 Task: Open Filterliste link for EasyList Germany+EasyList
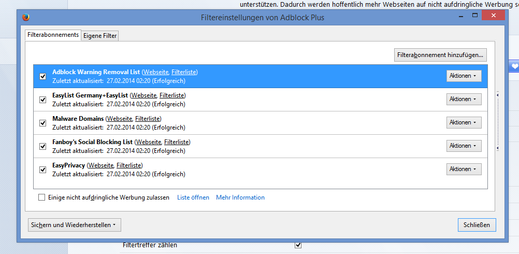coord(172,95)
